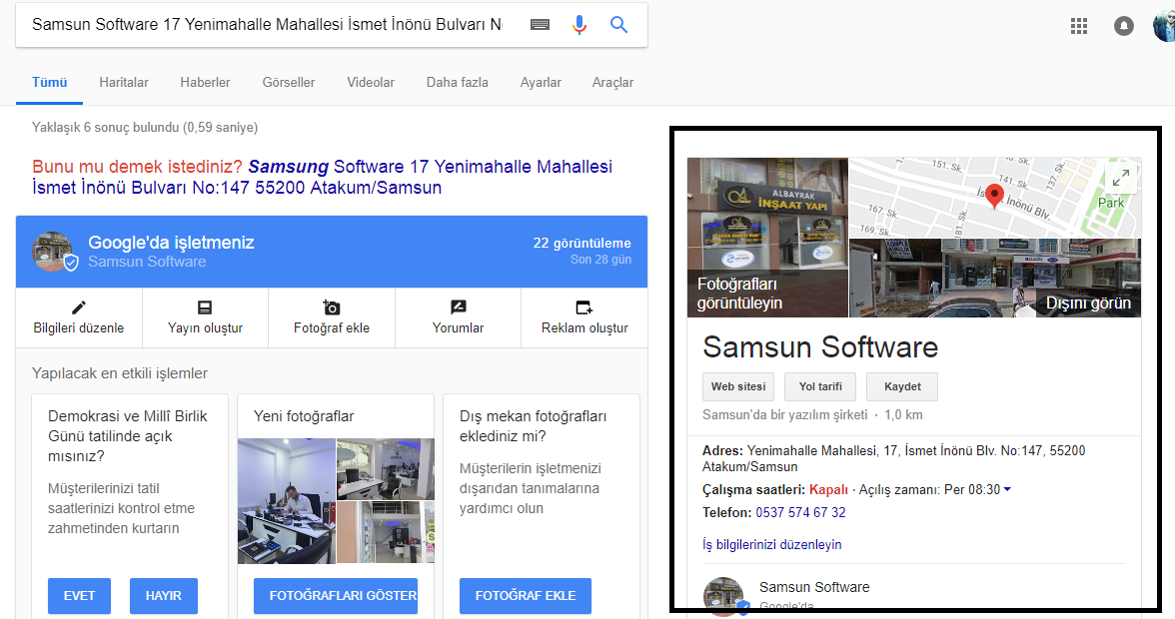Call phone number 0537 574 67 32
The width and height of the screenshot is (1175, 619).
[x=800, y=513]
